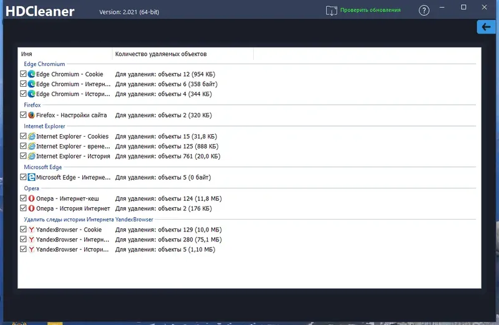Click 'объекты 5 (1,10 МБ)' value

coord(187,250)
